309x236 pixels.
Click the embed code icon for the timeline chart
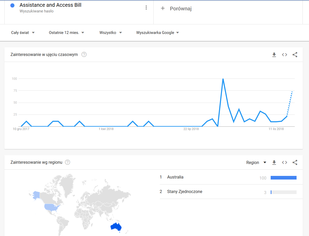point(284,55)
